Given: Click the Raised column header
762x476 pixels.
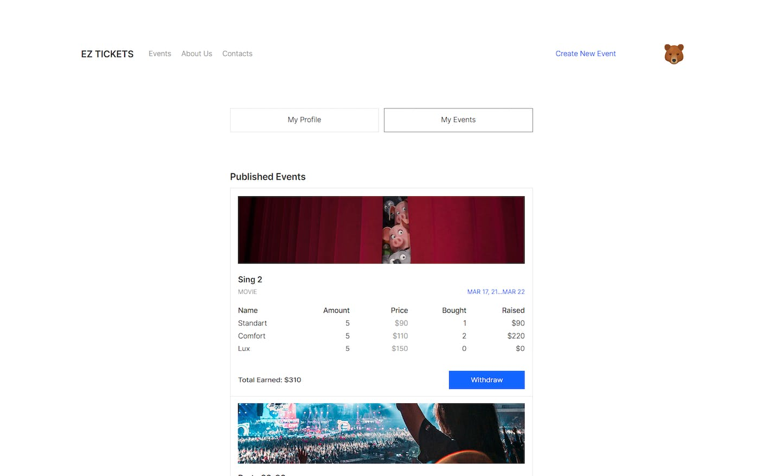Looking at the screenshot, I should pyautogui.click(x=513, y=311).
